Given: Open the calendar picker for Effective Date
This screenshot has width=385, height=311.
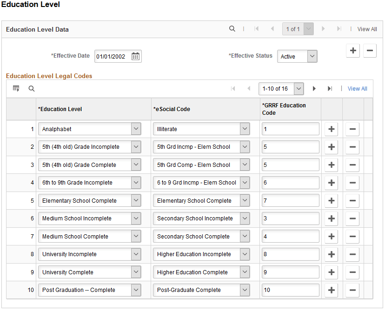Looking at the screenshot, I should click(x=135, y=56).
